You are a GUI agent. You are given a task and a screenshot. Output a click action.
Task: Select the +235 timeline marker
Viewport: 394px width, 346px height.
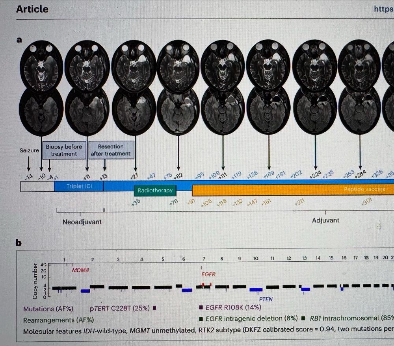[x=328, y=174]
